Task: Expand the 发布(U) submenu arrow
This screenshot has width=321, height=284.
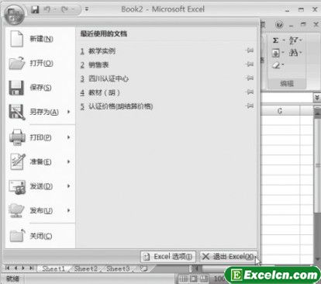Action: coord(69,210)
